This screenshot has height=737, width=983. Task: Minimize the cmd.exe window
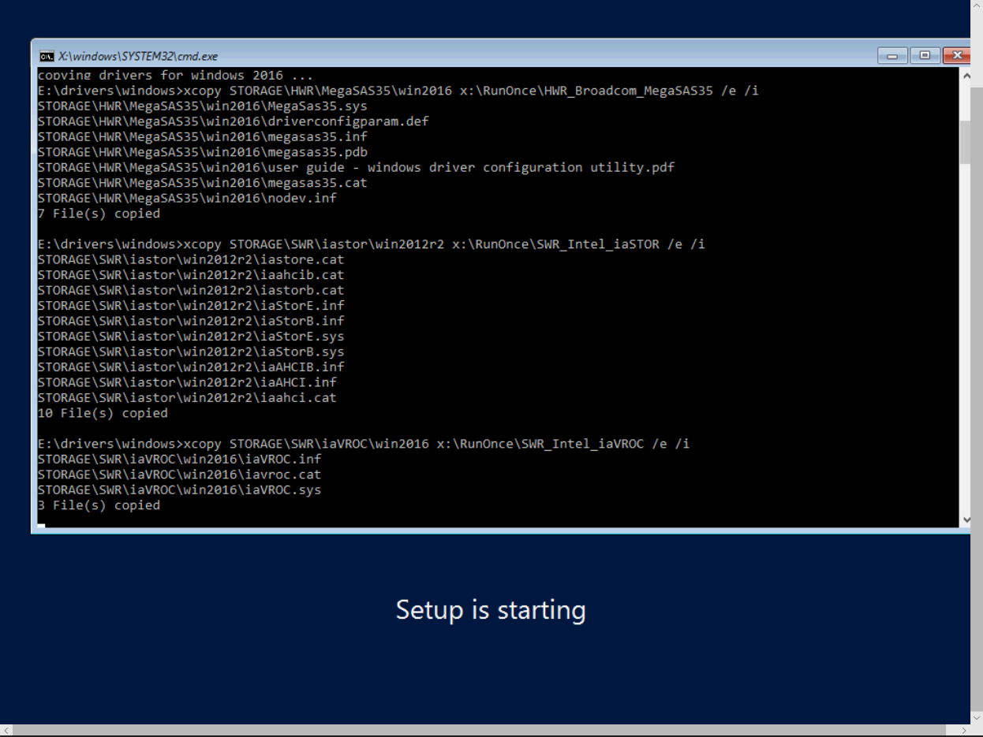click(892, 55)
